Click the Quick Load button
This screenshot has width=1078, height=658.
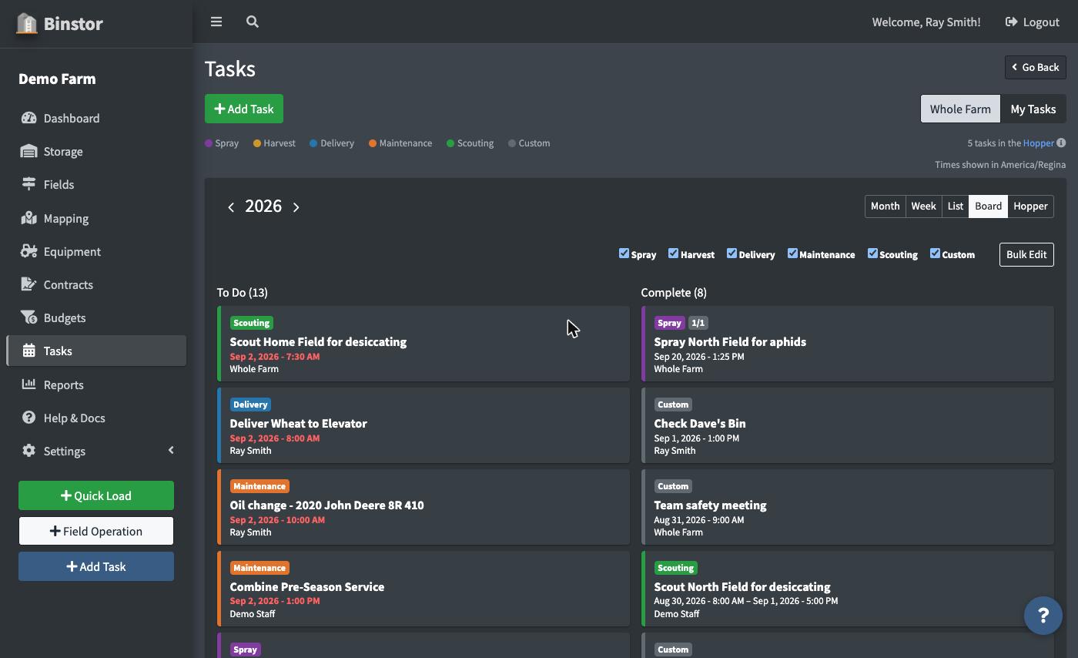(96, 495)
